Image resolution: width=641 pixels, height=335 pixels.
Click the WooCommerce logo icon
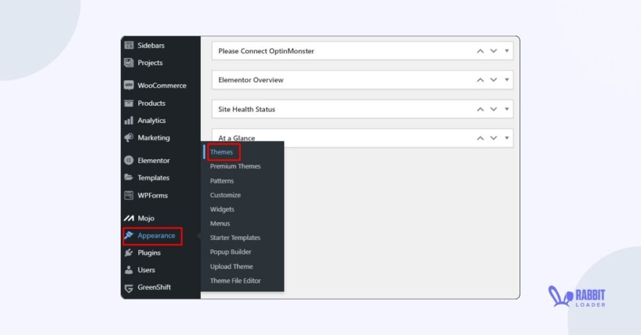(x=129, y=86)
